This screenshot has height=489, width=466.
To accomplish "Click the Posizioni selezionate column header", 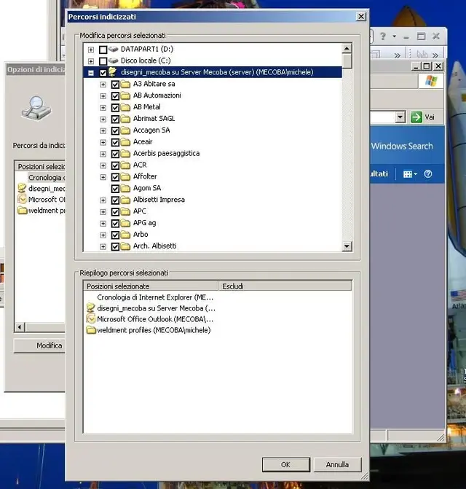I will [x=151, y=286].
